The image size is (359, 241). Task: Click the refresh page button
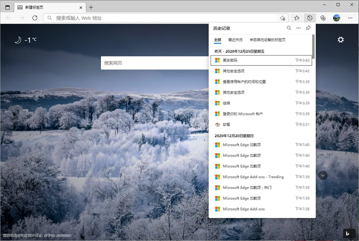tap(35, 18)
